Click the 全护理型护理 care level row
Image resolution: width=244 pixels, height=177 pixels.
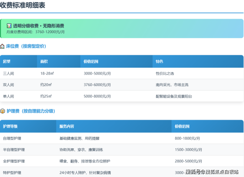14,161
